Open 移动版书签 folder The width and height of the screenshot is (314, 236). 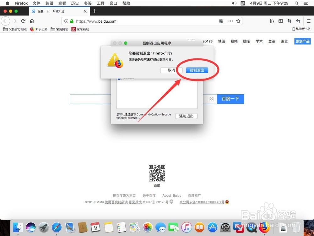pyautogui.click(x=301, y=29)
